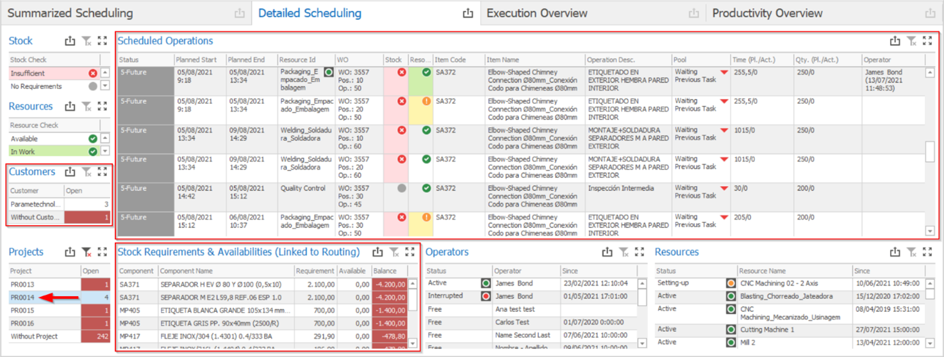This screenshot has height=357, width=944.
Task: Clear filter icon in Operators panel
Action: coord(624,252)
